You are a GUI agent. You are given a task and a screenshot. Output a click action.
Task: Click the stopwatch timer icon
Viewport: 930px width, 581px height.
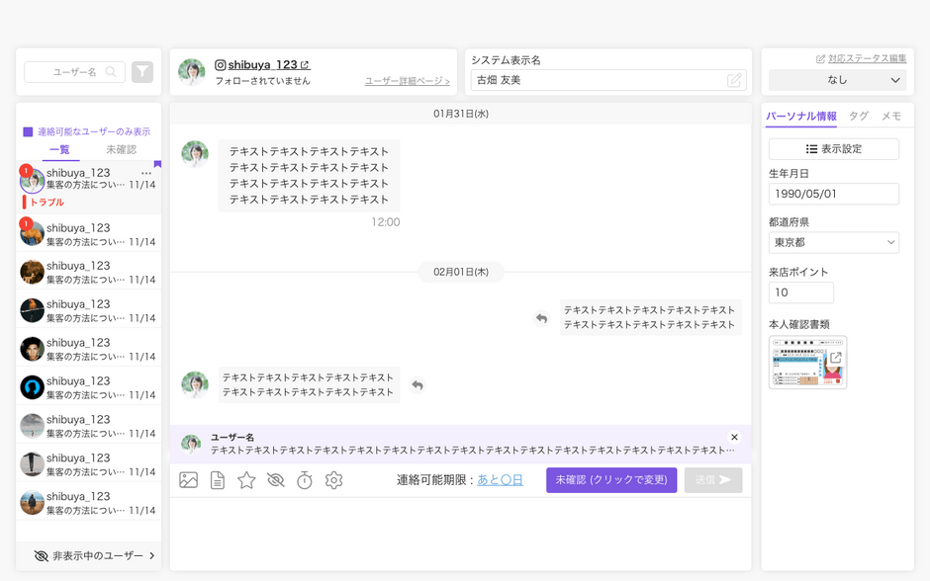305,480
